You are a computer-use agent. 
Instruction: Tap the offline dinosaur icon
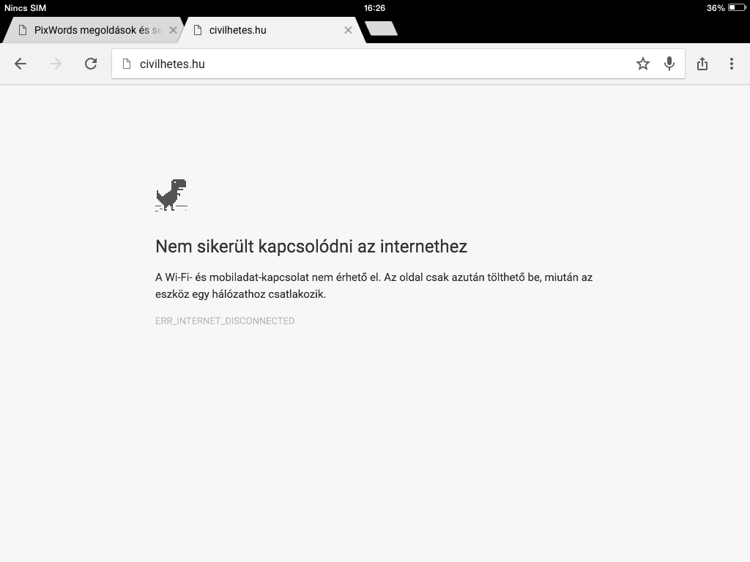[171, 195]
